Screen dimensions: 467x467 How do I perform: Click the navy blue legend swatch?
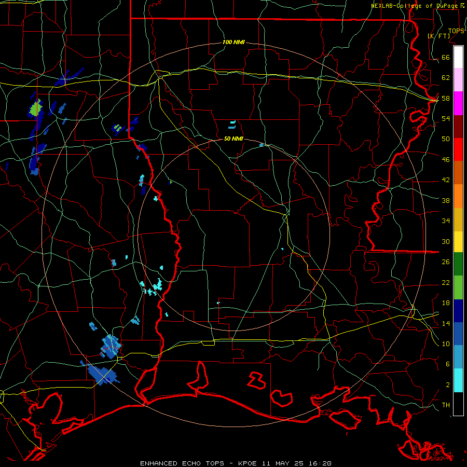pyautogui.click(x=458, y=311)
